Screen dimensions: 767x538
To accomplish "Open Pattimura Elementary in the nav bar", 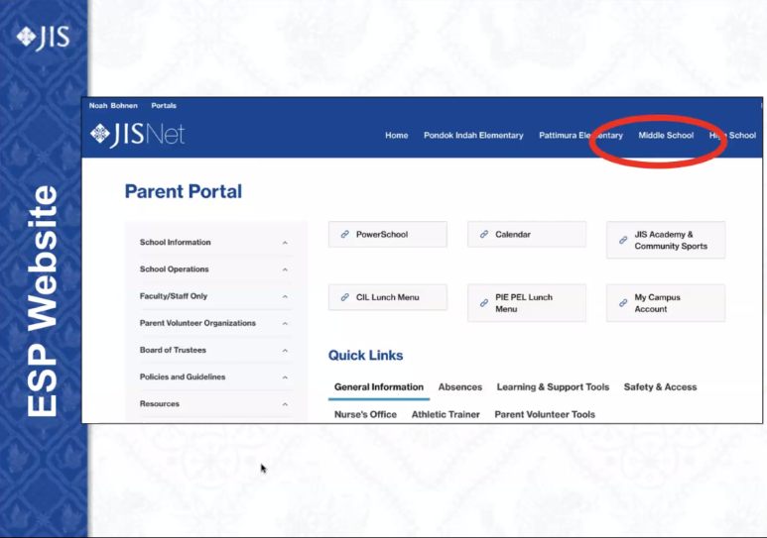I will pos(580,136).
